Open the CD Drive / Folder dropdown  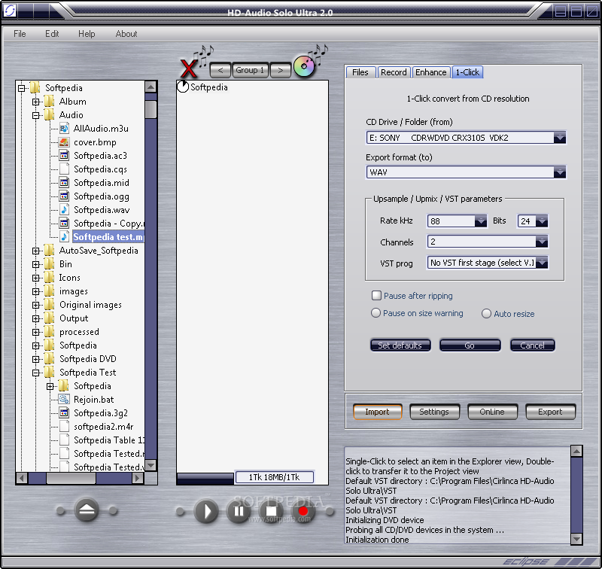pyautogui.click(x=559, y=138)
